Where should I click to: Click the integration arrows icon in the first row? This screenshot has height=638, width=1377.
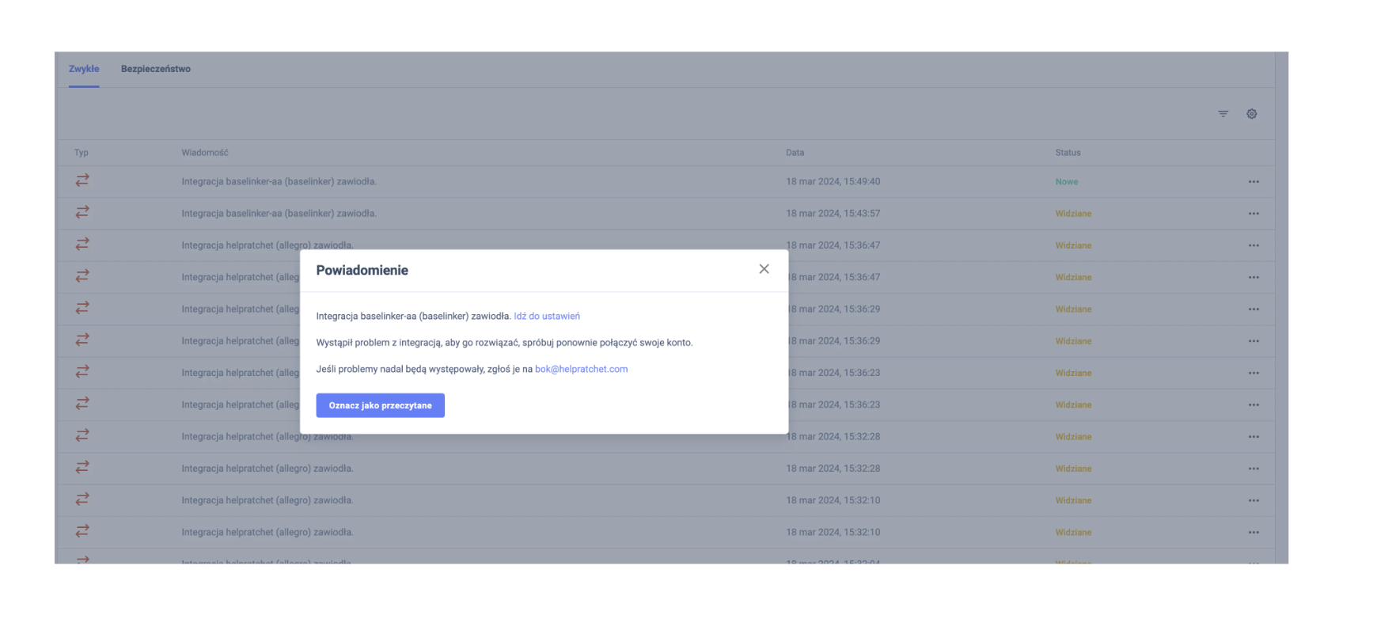point(82,181)
